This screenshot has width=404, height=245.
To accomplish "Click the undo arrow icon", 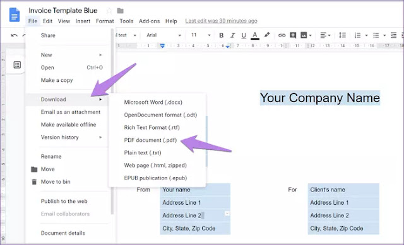I will (14, 35).
